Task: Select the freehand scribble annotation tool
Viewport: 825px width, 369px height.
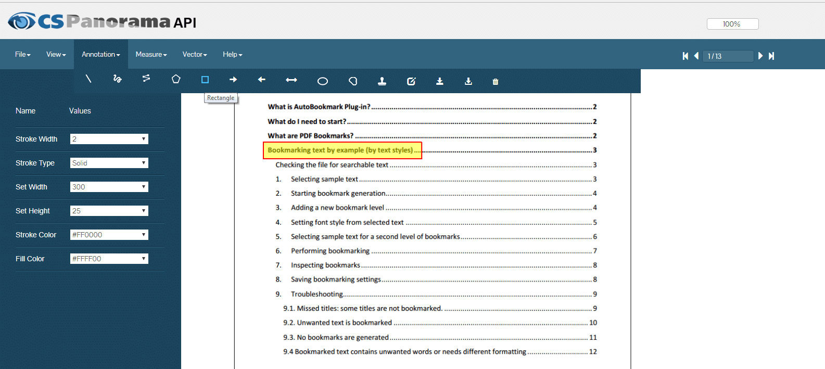Action: [x=117, y=79]
